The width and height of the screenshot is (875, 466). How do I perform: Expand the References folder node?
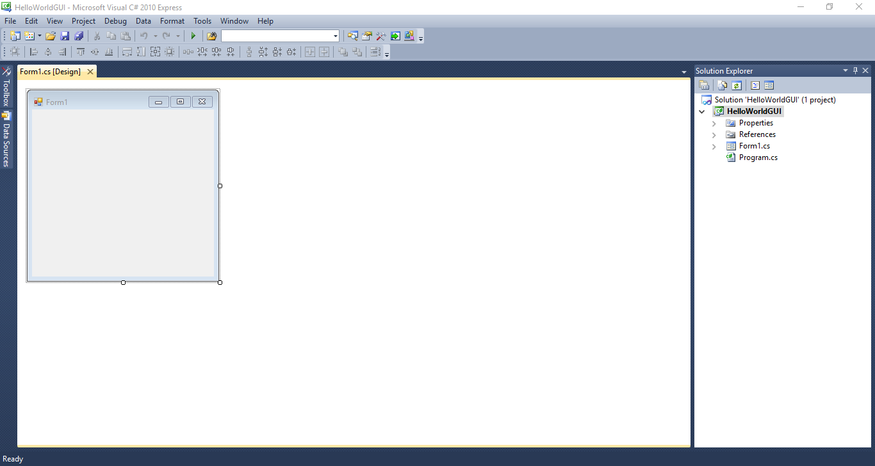714,134
